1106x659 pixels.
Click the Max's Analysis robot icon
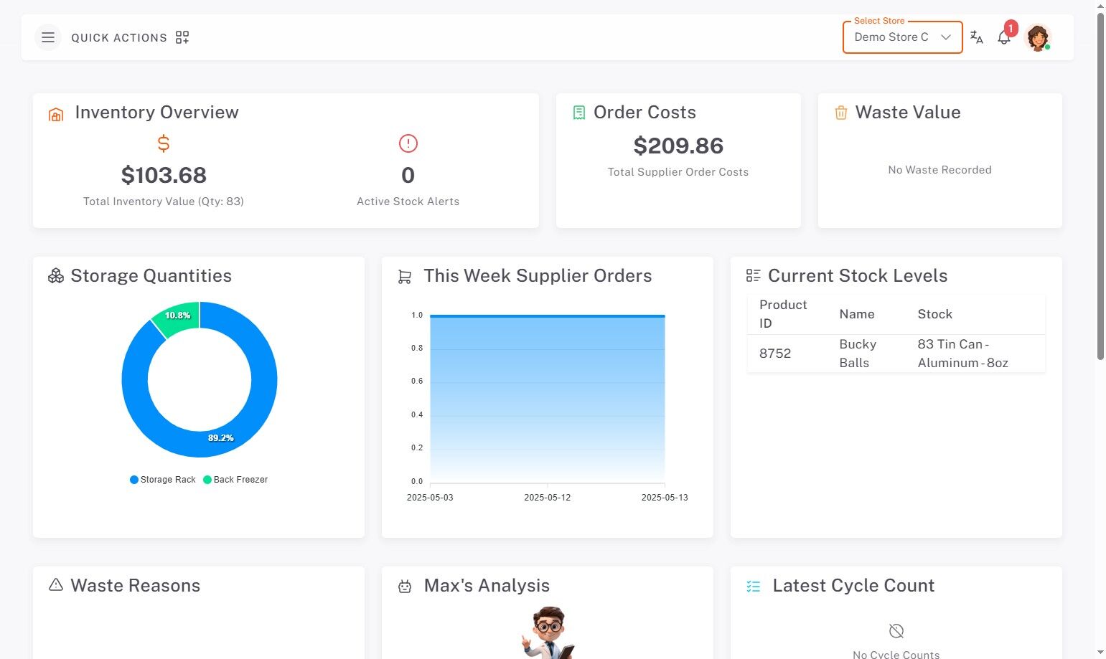405,587
